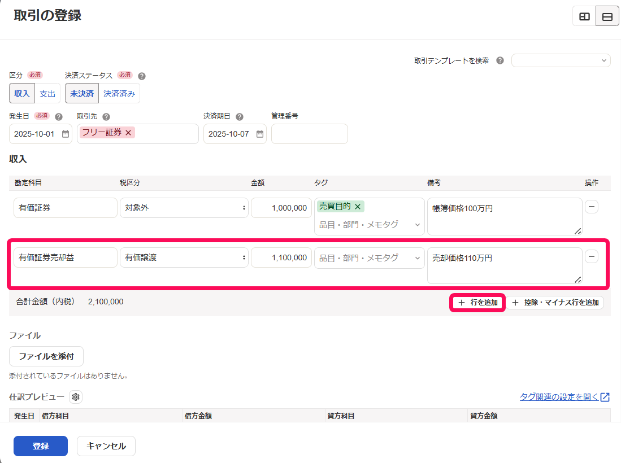
Task: Click 控除・マイナス行を追加 button
Action: coord(555,303)
